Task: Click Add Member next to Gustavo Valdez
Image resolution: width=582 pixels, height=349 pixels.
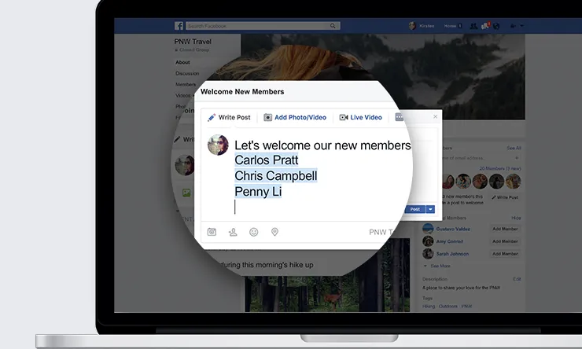Action: coord(505,229)
